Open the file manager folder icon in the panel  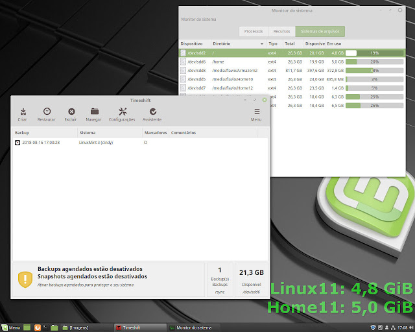click(54, 327)
